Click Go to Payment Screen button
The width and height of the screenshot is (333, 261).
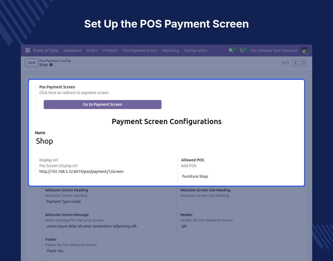tap(103, 104)
